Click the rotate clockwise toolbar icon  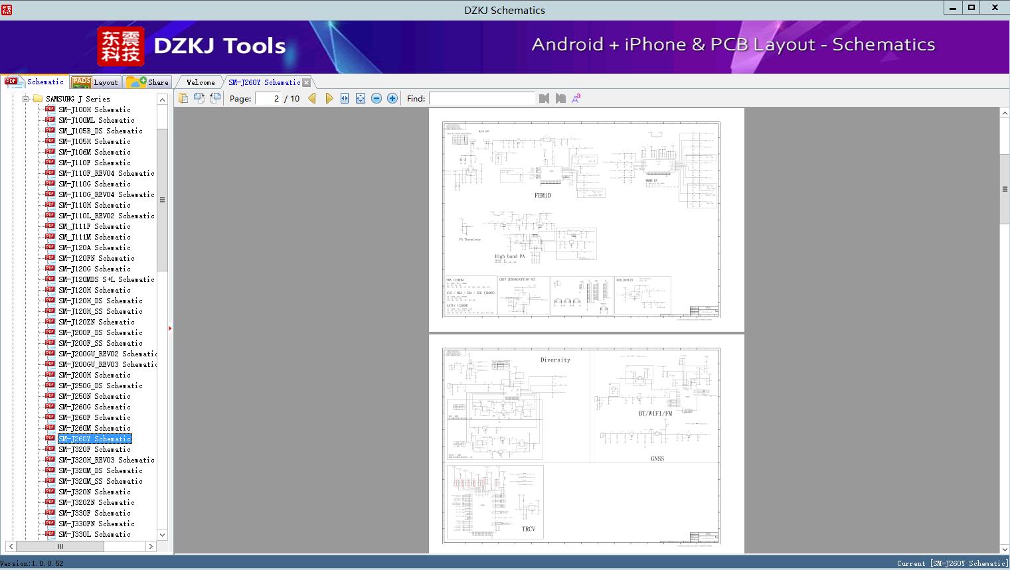click(214, 98)
